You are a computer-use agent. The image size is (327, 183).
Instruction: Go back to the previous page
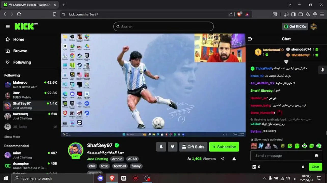point(5,14)
